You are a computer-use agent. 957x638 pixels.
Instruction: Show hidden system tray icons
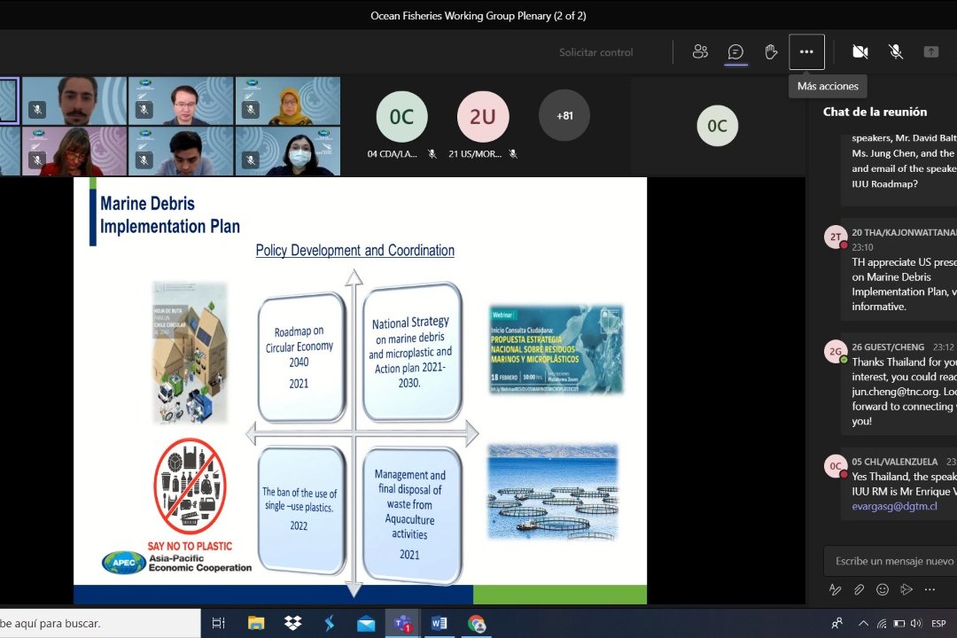[863, 623]
